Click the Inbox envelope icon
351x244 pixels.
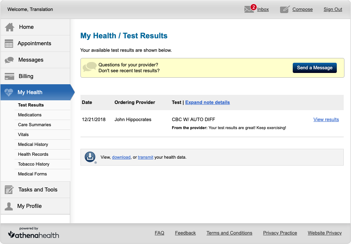[249, 9]
